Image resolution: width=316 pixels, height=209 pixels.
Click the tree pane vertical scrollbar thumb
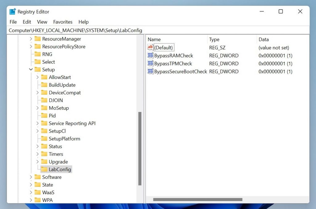point(140,148)
